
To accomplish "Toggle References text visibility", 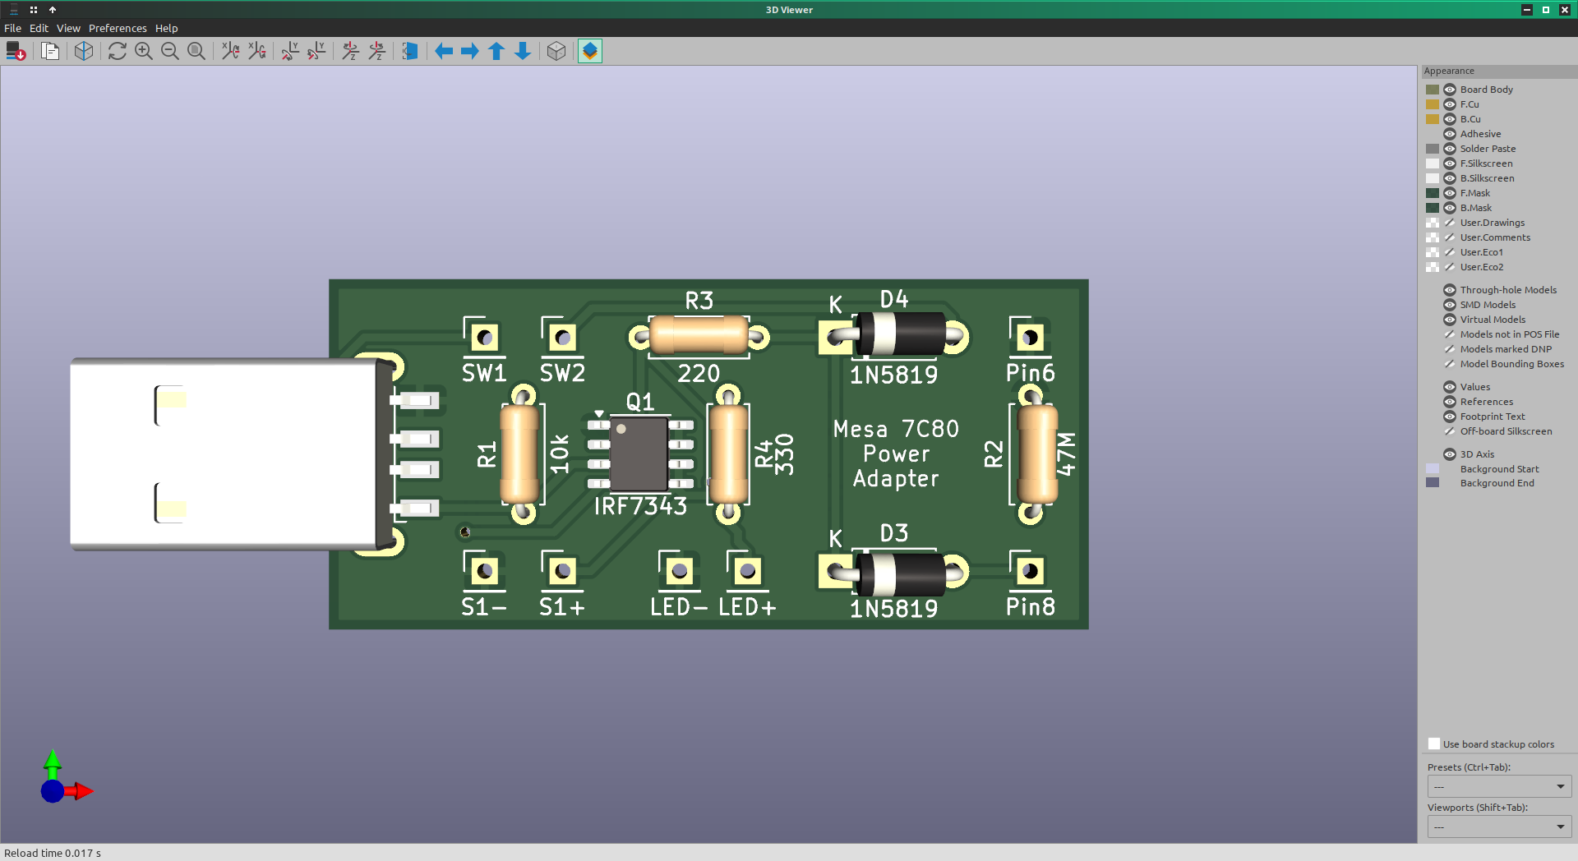I will [x=1450, y=402].
